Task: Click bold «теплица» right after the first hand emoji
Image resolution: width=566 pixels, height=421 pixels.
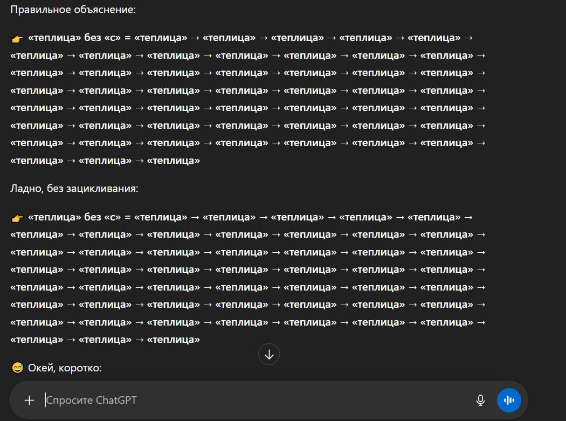Action: point(54,38)
